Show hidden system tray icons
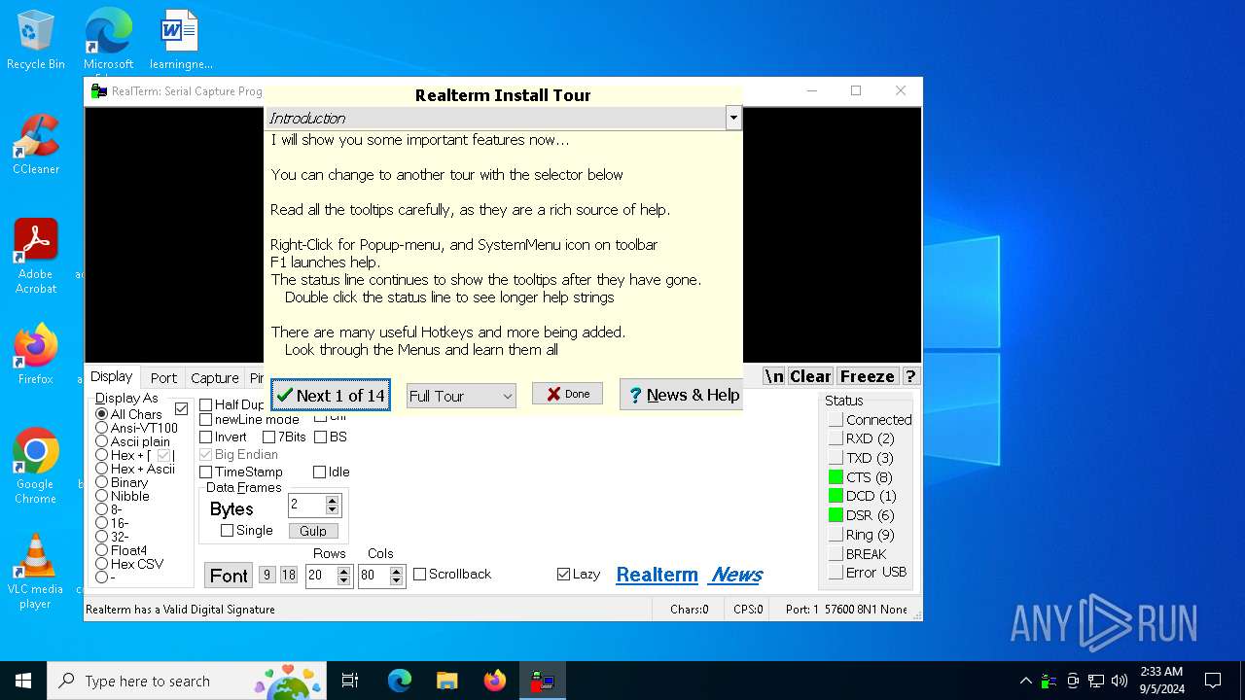 [1025, 681]
